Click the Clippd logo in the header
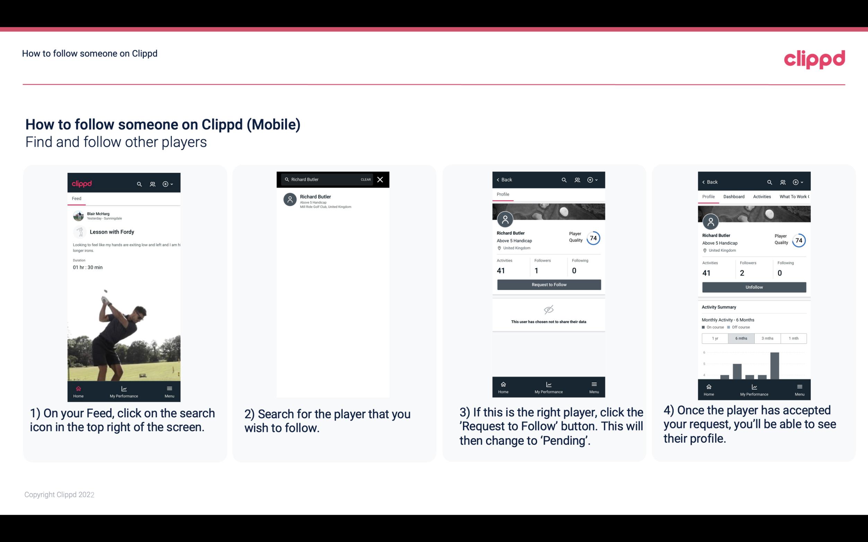Image resolution: width=868 pixels, height=542 pixels. tap(814, 59)
